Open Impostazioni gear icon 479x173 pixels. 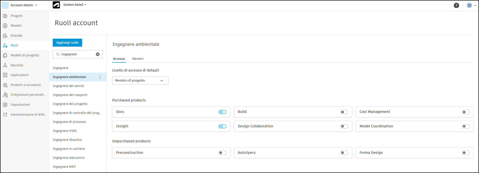(x=5, y=105)
